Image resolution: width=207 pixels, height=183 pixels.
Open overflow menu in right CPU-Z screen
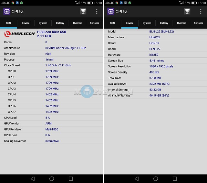coord(201,12)
